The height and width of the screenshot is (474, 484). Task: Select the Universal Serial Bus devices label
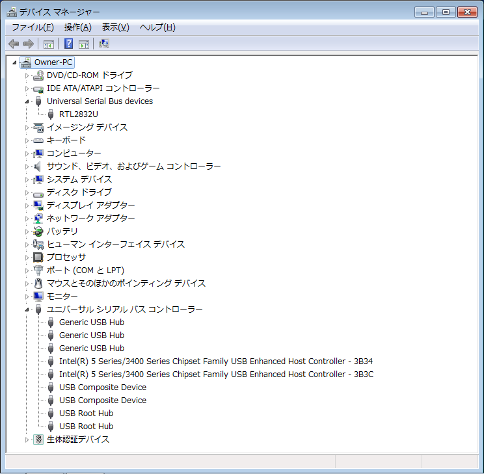click(x=100, y=101)
